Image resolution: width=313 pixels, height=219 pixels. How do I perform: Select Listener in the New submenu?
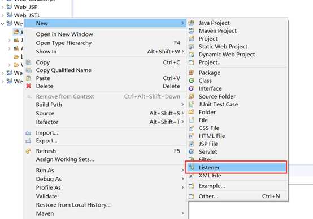coord(236,167)
